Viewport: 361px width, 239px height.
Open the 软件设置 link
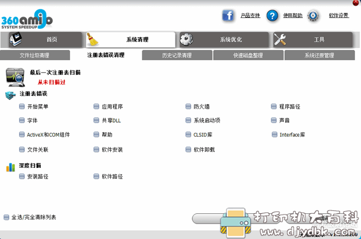point(339,15)
